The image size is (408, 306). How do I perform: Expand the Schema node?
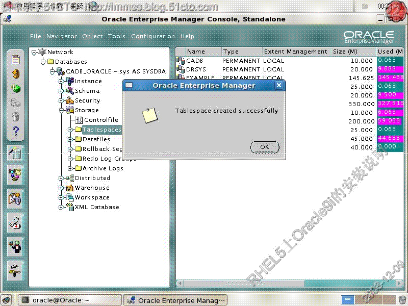61,91
